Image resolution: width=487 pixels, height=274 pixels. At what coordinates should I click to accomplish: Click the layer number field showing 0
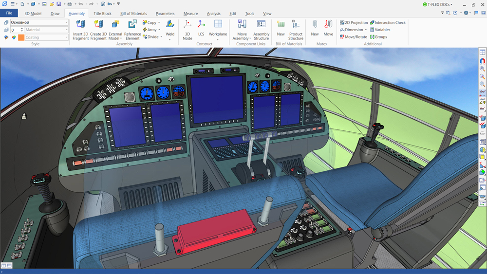pos(15,30)
